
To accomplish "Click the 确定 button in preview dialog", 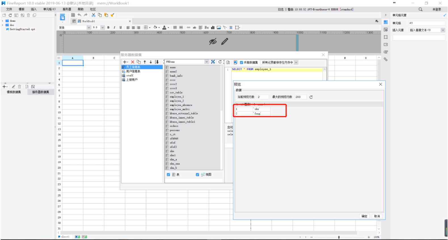I will click(364, 216).
